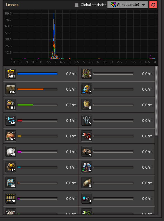Click the Losses panel title
Screen dimensions: 164x221
pos(12,5)
